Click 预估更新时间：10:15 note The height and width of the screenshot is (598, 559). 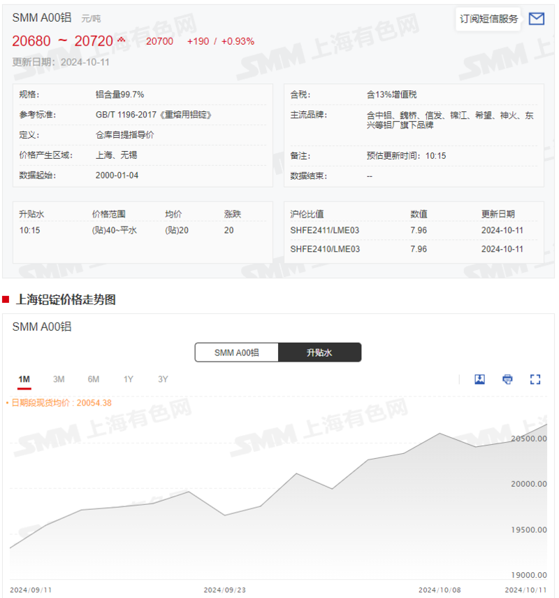406,156
